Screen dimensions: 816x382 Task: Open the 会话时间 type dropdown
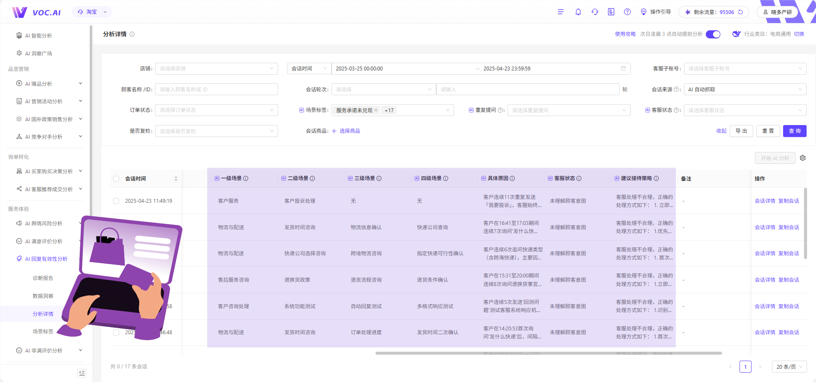[x=309, y=68]
